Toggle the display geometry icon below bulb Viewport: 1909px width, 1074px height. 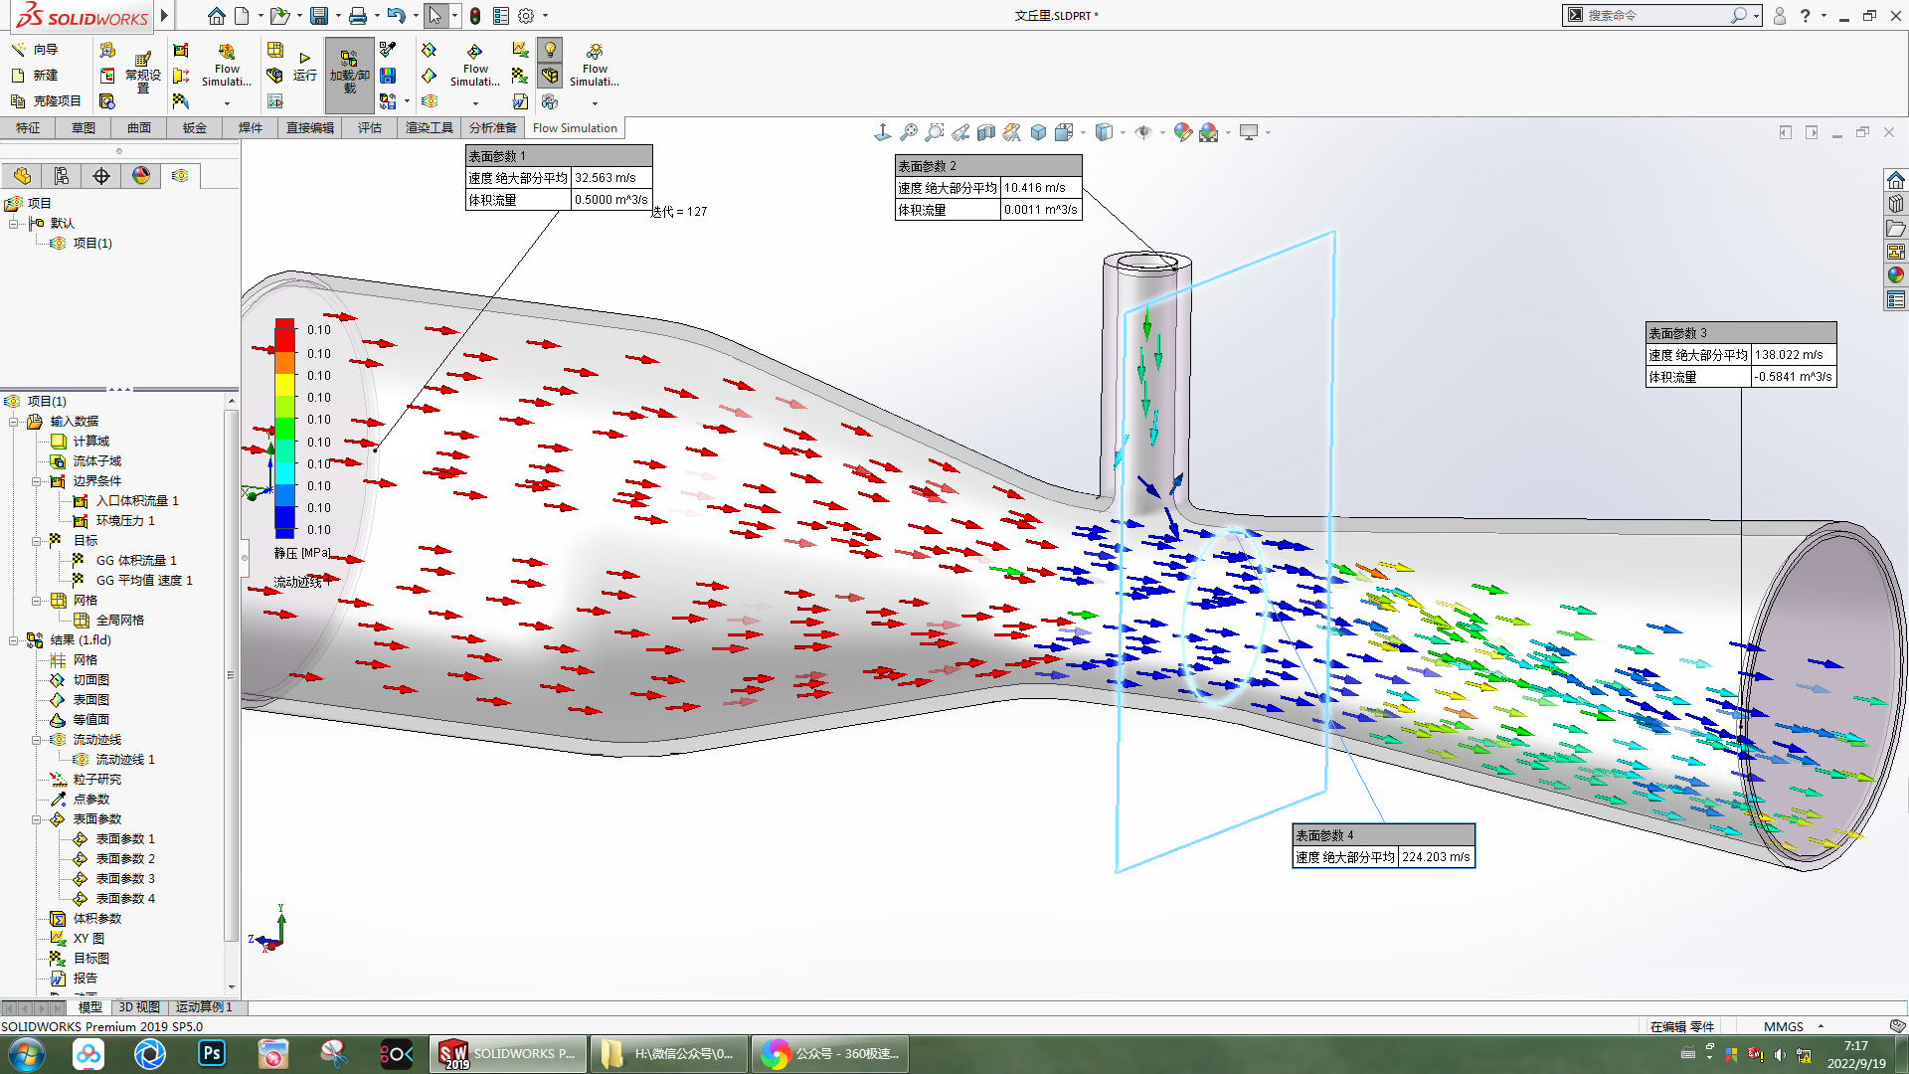pyautogui.click(x=550, y=76)
